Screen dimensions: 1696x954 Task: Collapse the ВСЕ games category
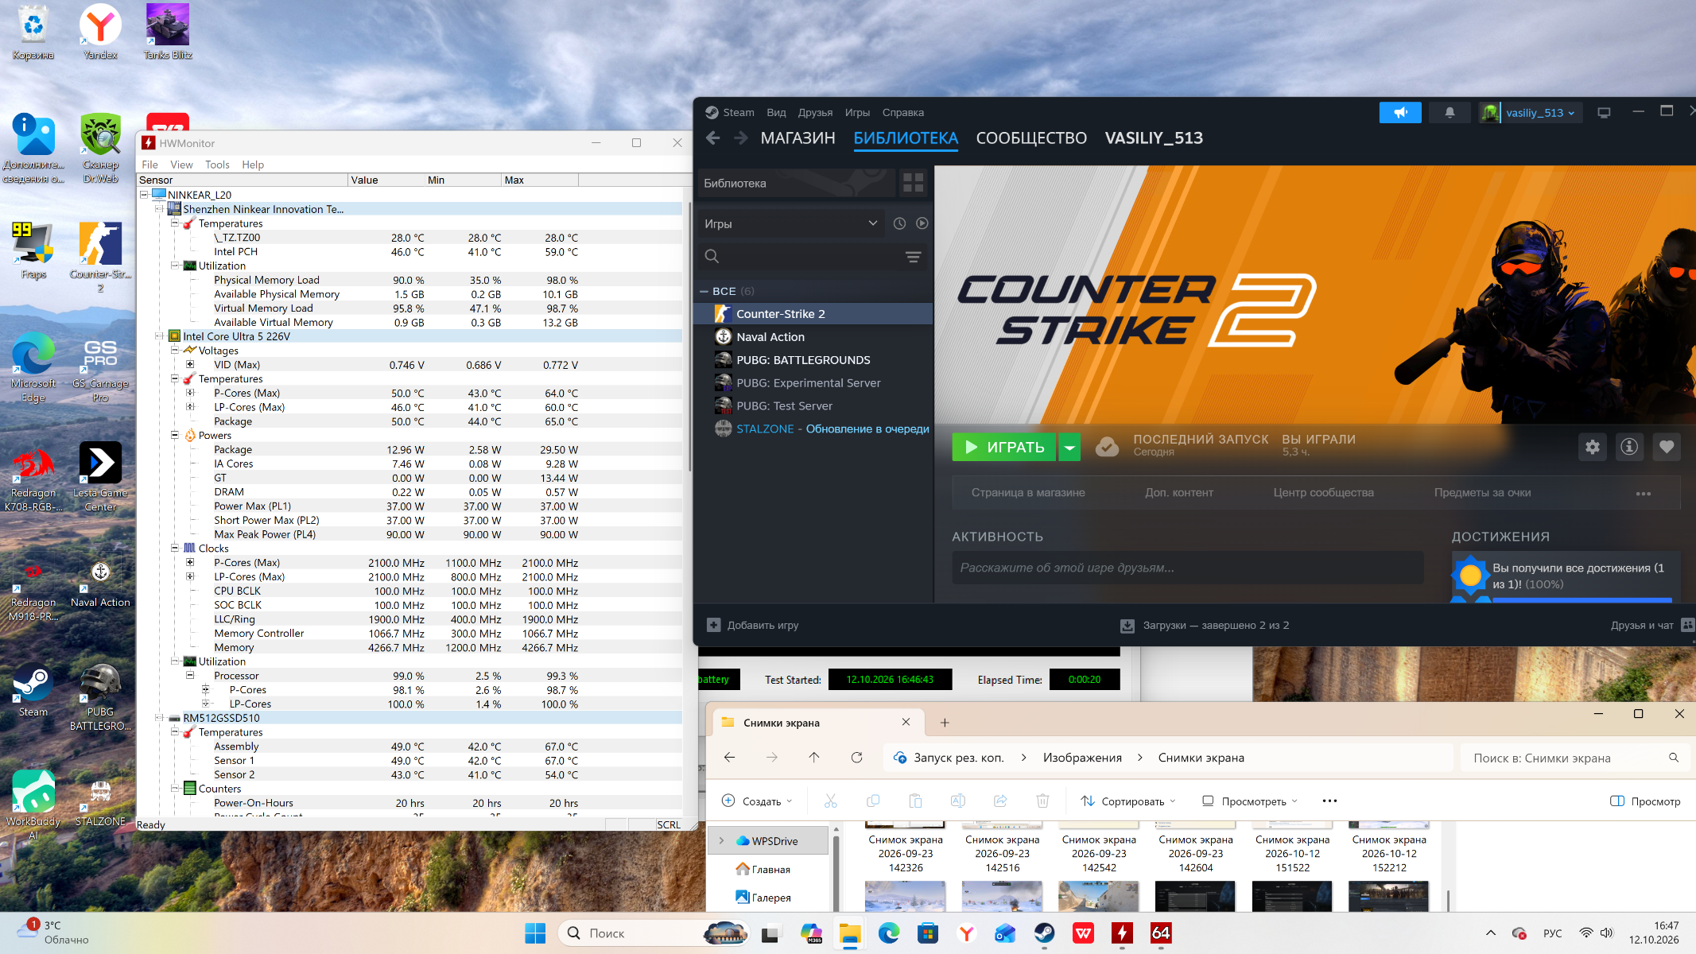coord(704,291)
